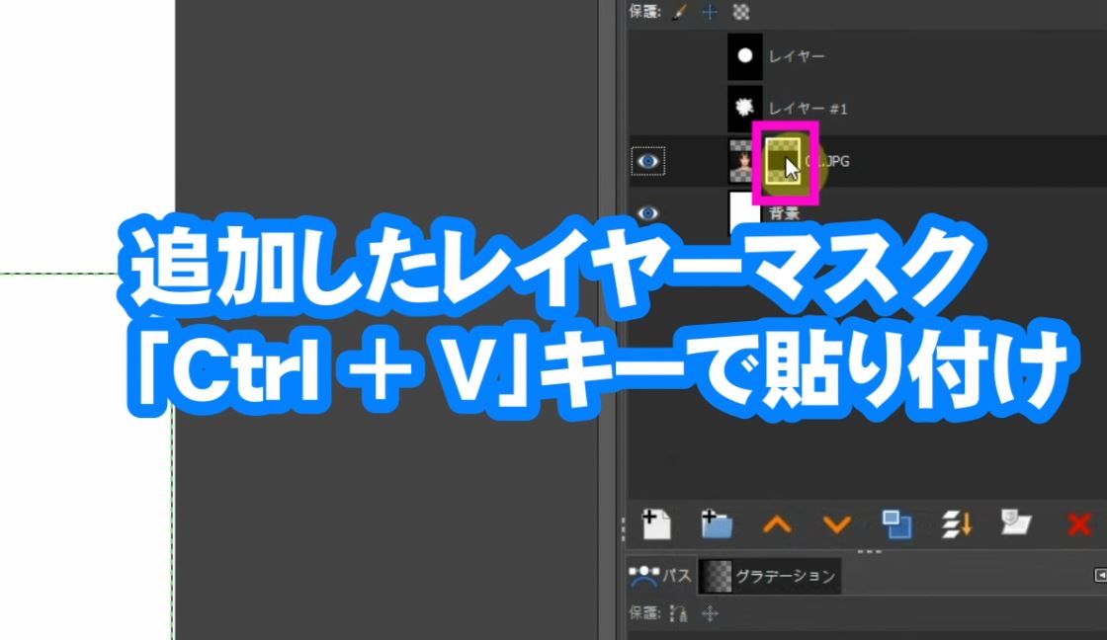Viewport: 1107px width, 640px height.
Task: Select the レイヤー layer thumbnail
Action: click(745, 56)
